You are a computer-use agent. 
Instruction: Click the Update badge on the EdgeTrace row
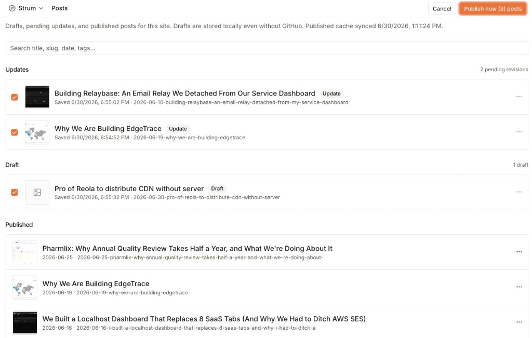point(178,129)
